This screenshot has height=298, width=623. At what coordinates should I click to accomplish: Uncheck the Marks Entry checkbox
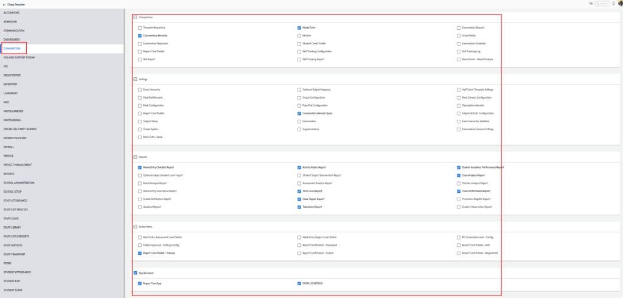point(299,28)
